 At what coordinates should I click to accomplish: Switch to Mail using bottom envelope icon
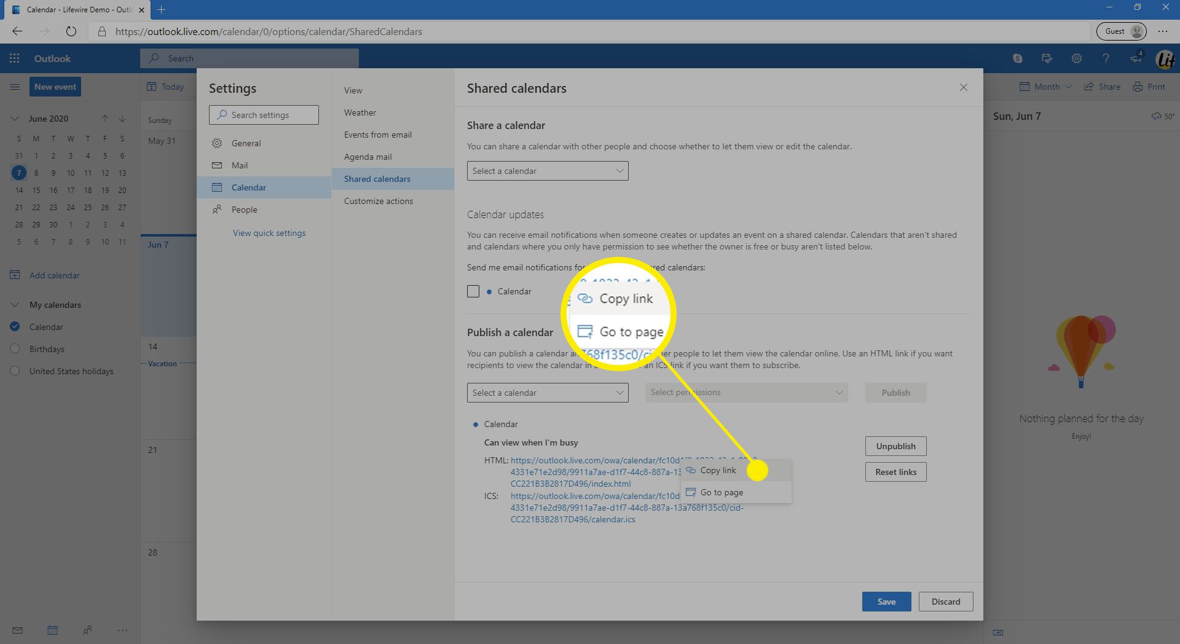click(x=17, y=630)
